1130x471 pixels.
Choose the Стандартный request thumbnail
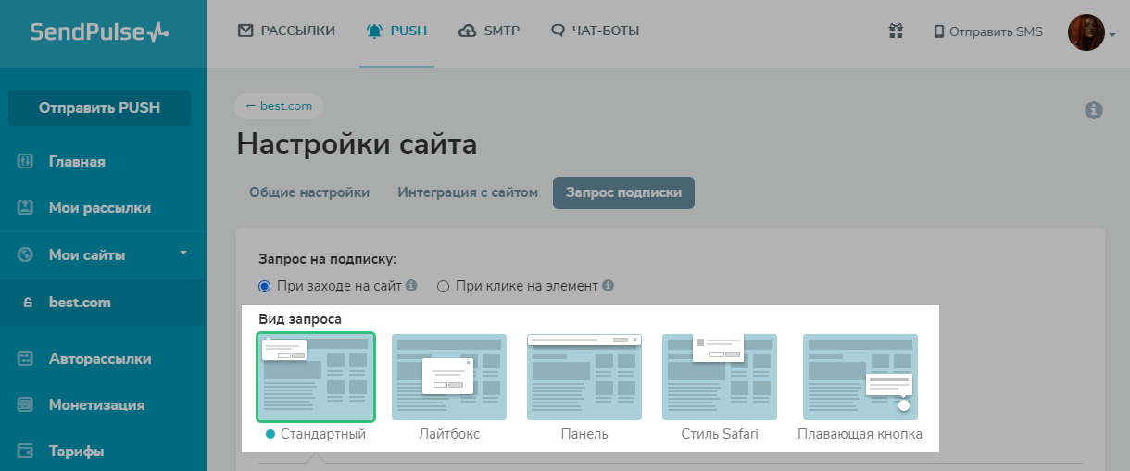click(x=316, y=377)
